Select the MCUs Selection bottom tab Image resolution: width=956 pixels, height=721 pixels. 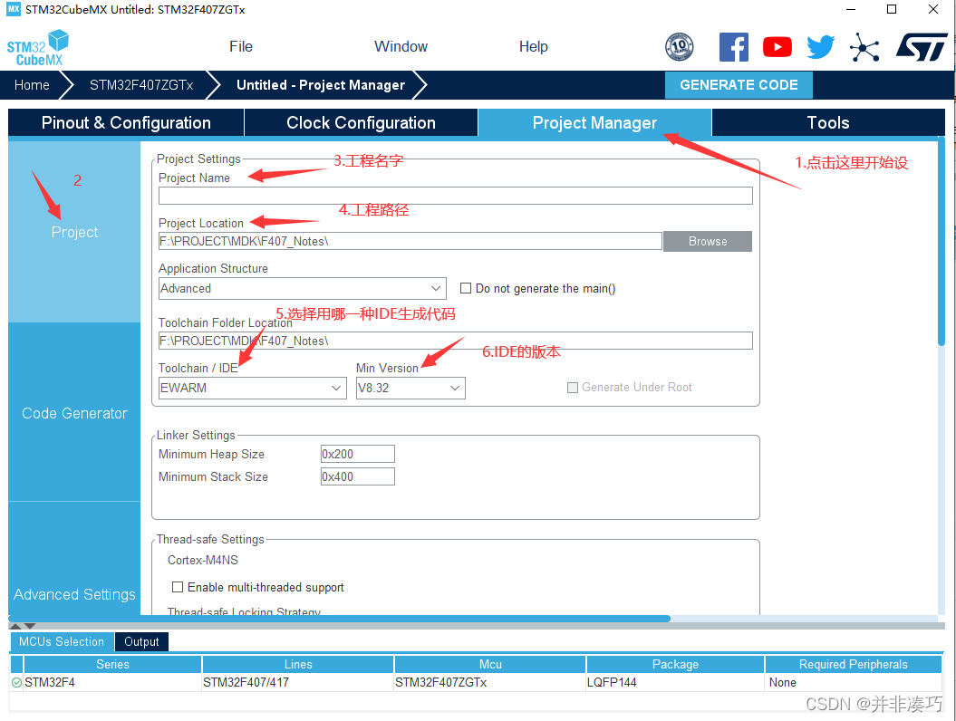click(x=62, y=642)
